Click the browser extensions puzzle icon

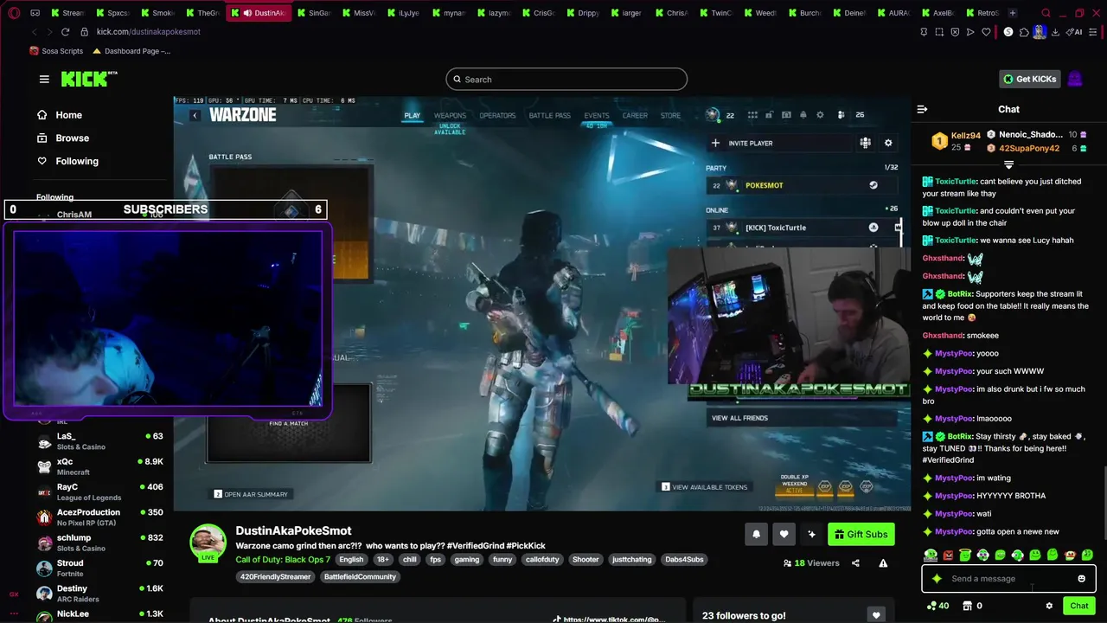[x=1024, y=32]
